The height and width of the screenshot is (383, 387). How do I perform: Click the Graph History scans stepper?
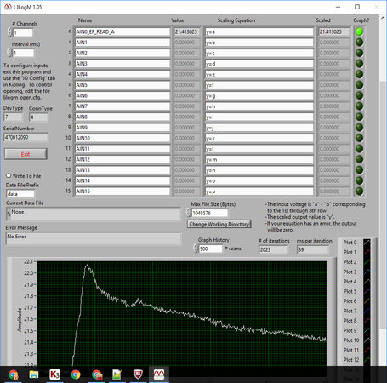196,249
